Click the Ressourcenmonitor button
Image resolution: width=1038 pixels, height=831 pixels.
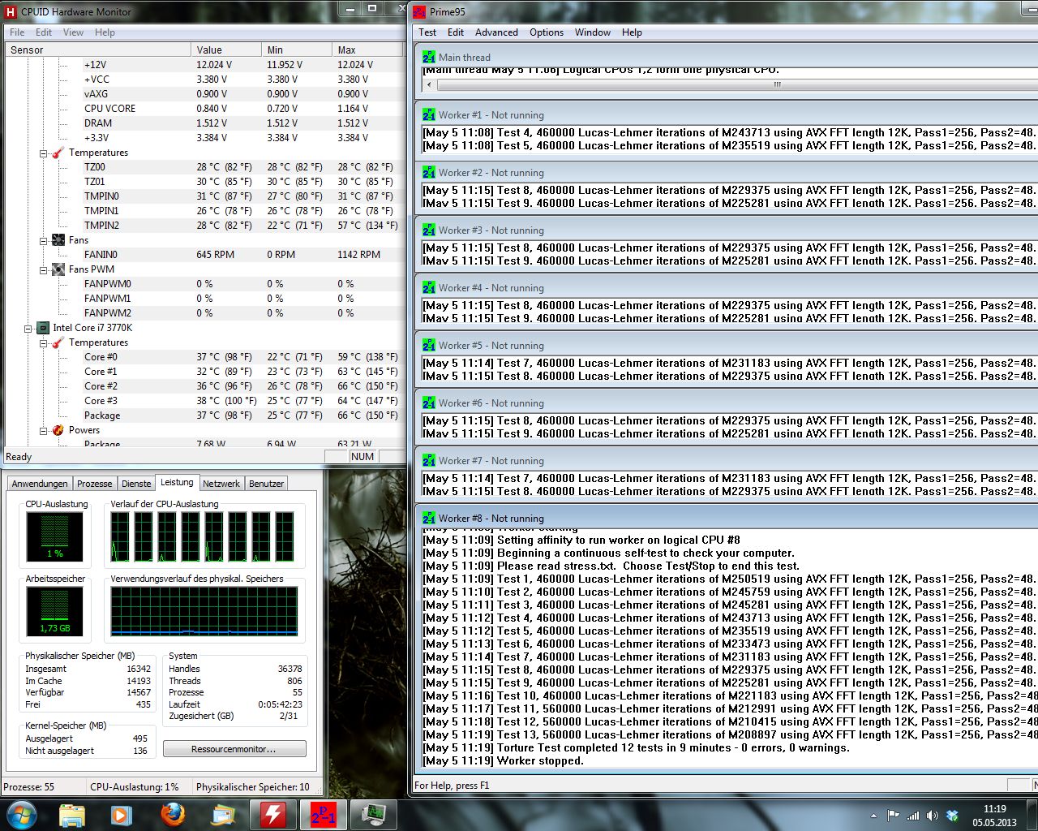(234, 749)
